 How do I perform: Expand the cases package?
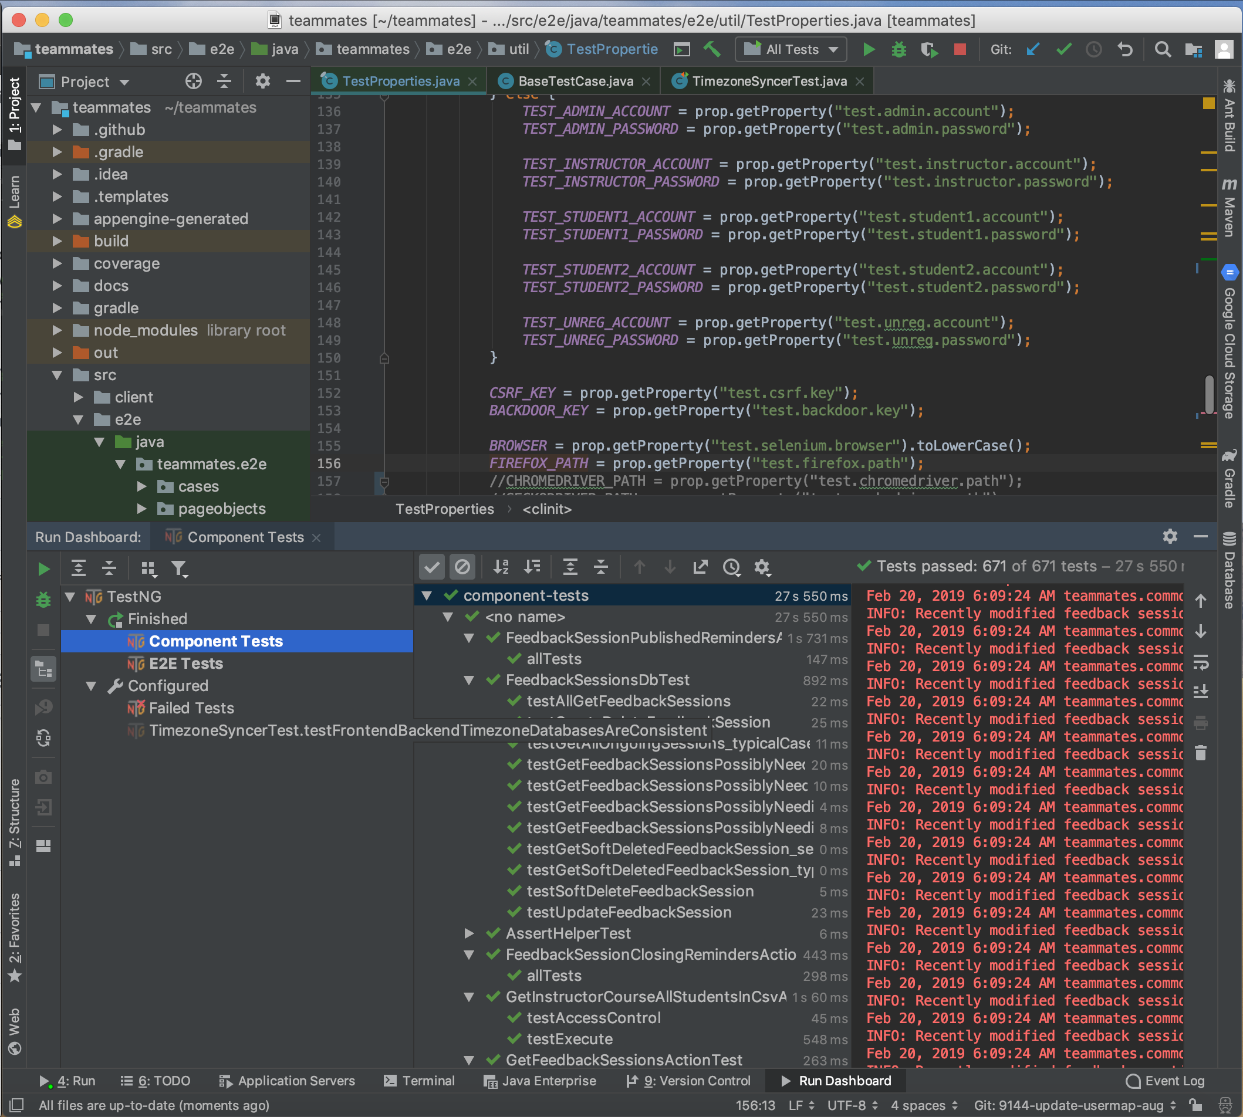click(142, 486)
